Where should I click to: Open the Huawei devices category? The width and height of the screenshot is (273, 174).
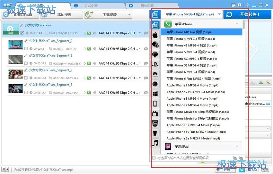(155, 74)
